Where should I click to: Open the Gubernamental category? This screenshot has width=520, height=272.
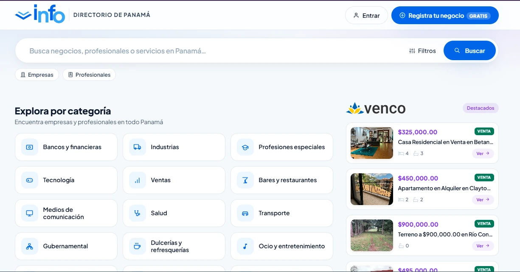point(66,246)
